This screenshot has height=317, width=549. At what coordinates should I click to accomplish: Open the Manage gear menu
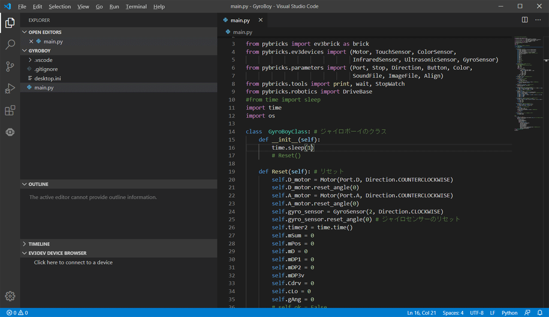tap(10, 296)
